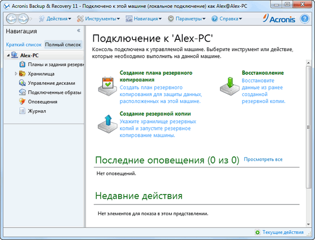Screen dimensions: 315x240
Task: Click the Оповещения alert icon
Action: (22, 102)
